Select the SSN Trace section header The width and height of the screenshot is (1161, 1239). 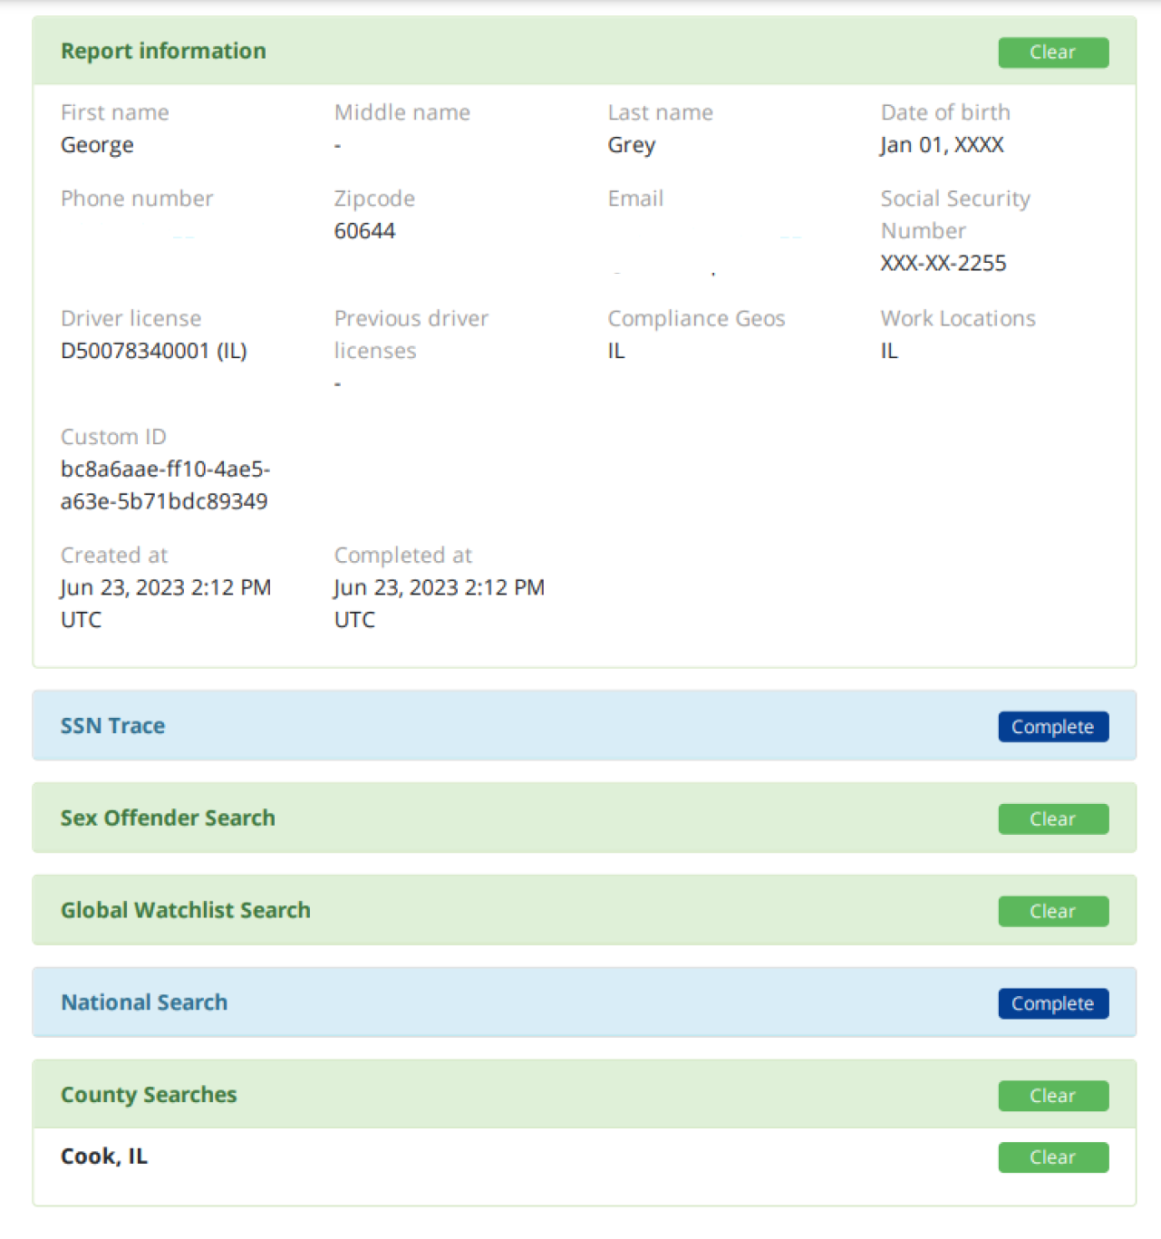[x=112, y=725]
